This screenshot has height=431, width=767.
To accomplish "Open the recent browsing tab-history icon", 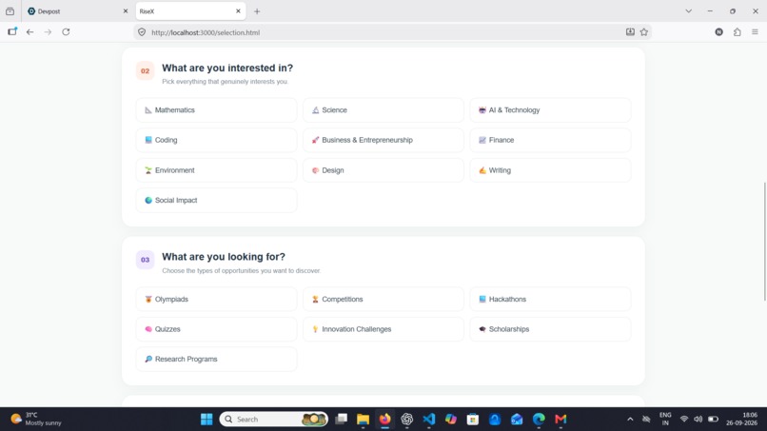I will (10, 11).
